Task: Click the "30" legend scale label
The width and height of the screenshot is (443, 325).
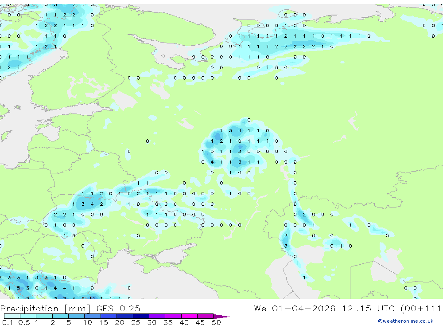Action: [x=152, y=322]
